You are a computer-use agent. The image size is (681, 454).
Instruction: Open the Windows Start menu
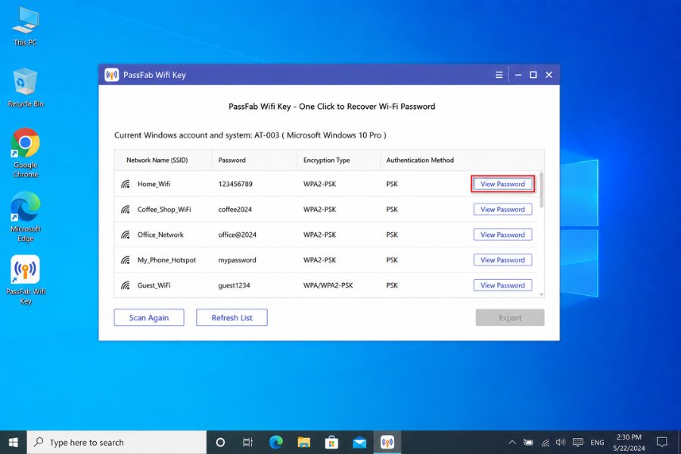(x=13, y=442)
